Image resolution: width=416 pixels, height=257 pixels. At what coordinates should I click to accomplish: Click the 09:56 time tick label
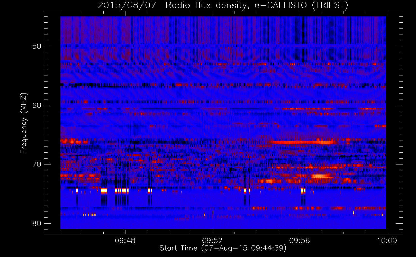[x=300, y=241]
